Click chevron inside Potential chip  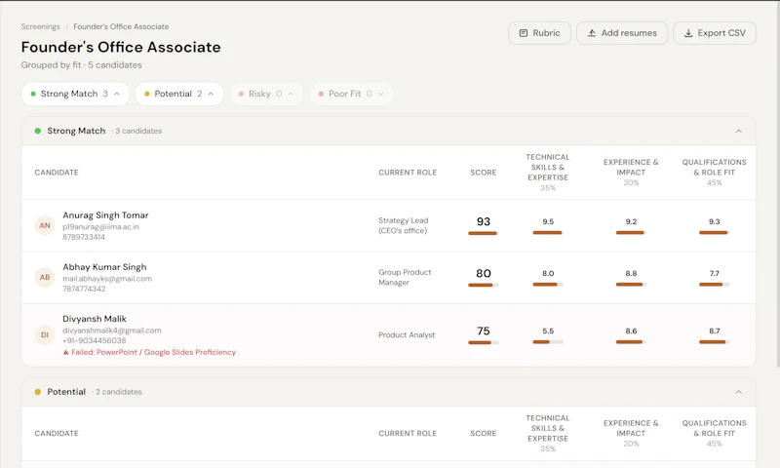point(211,94)
